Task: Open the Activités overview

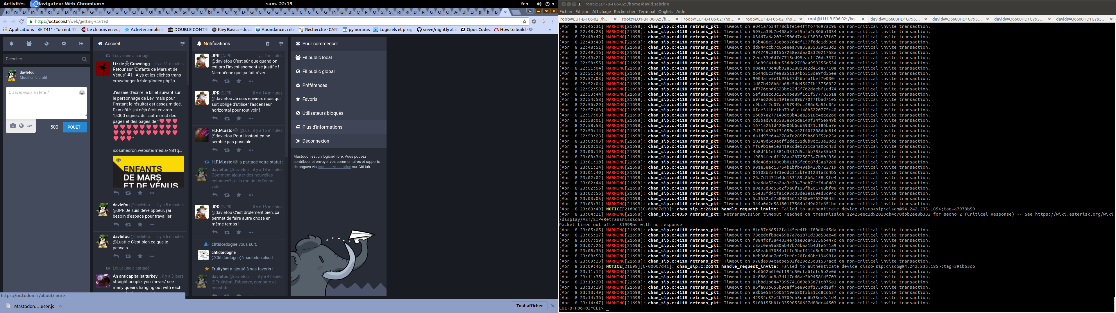Action: coord(14,3)
